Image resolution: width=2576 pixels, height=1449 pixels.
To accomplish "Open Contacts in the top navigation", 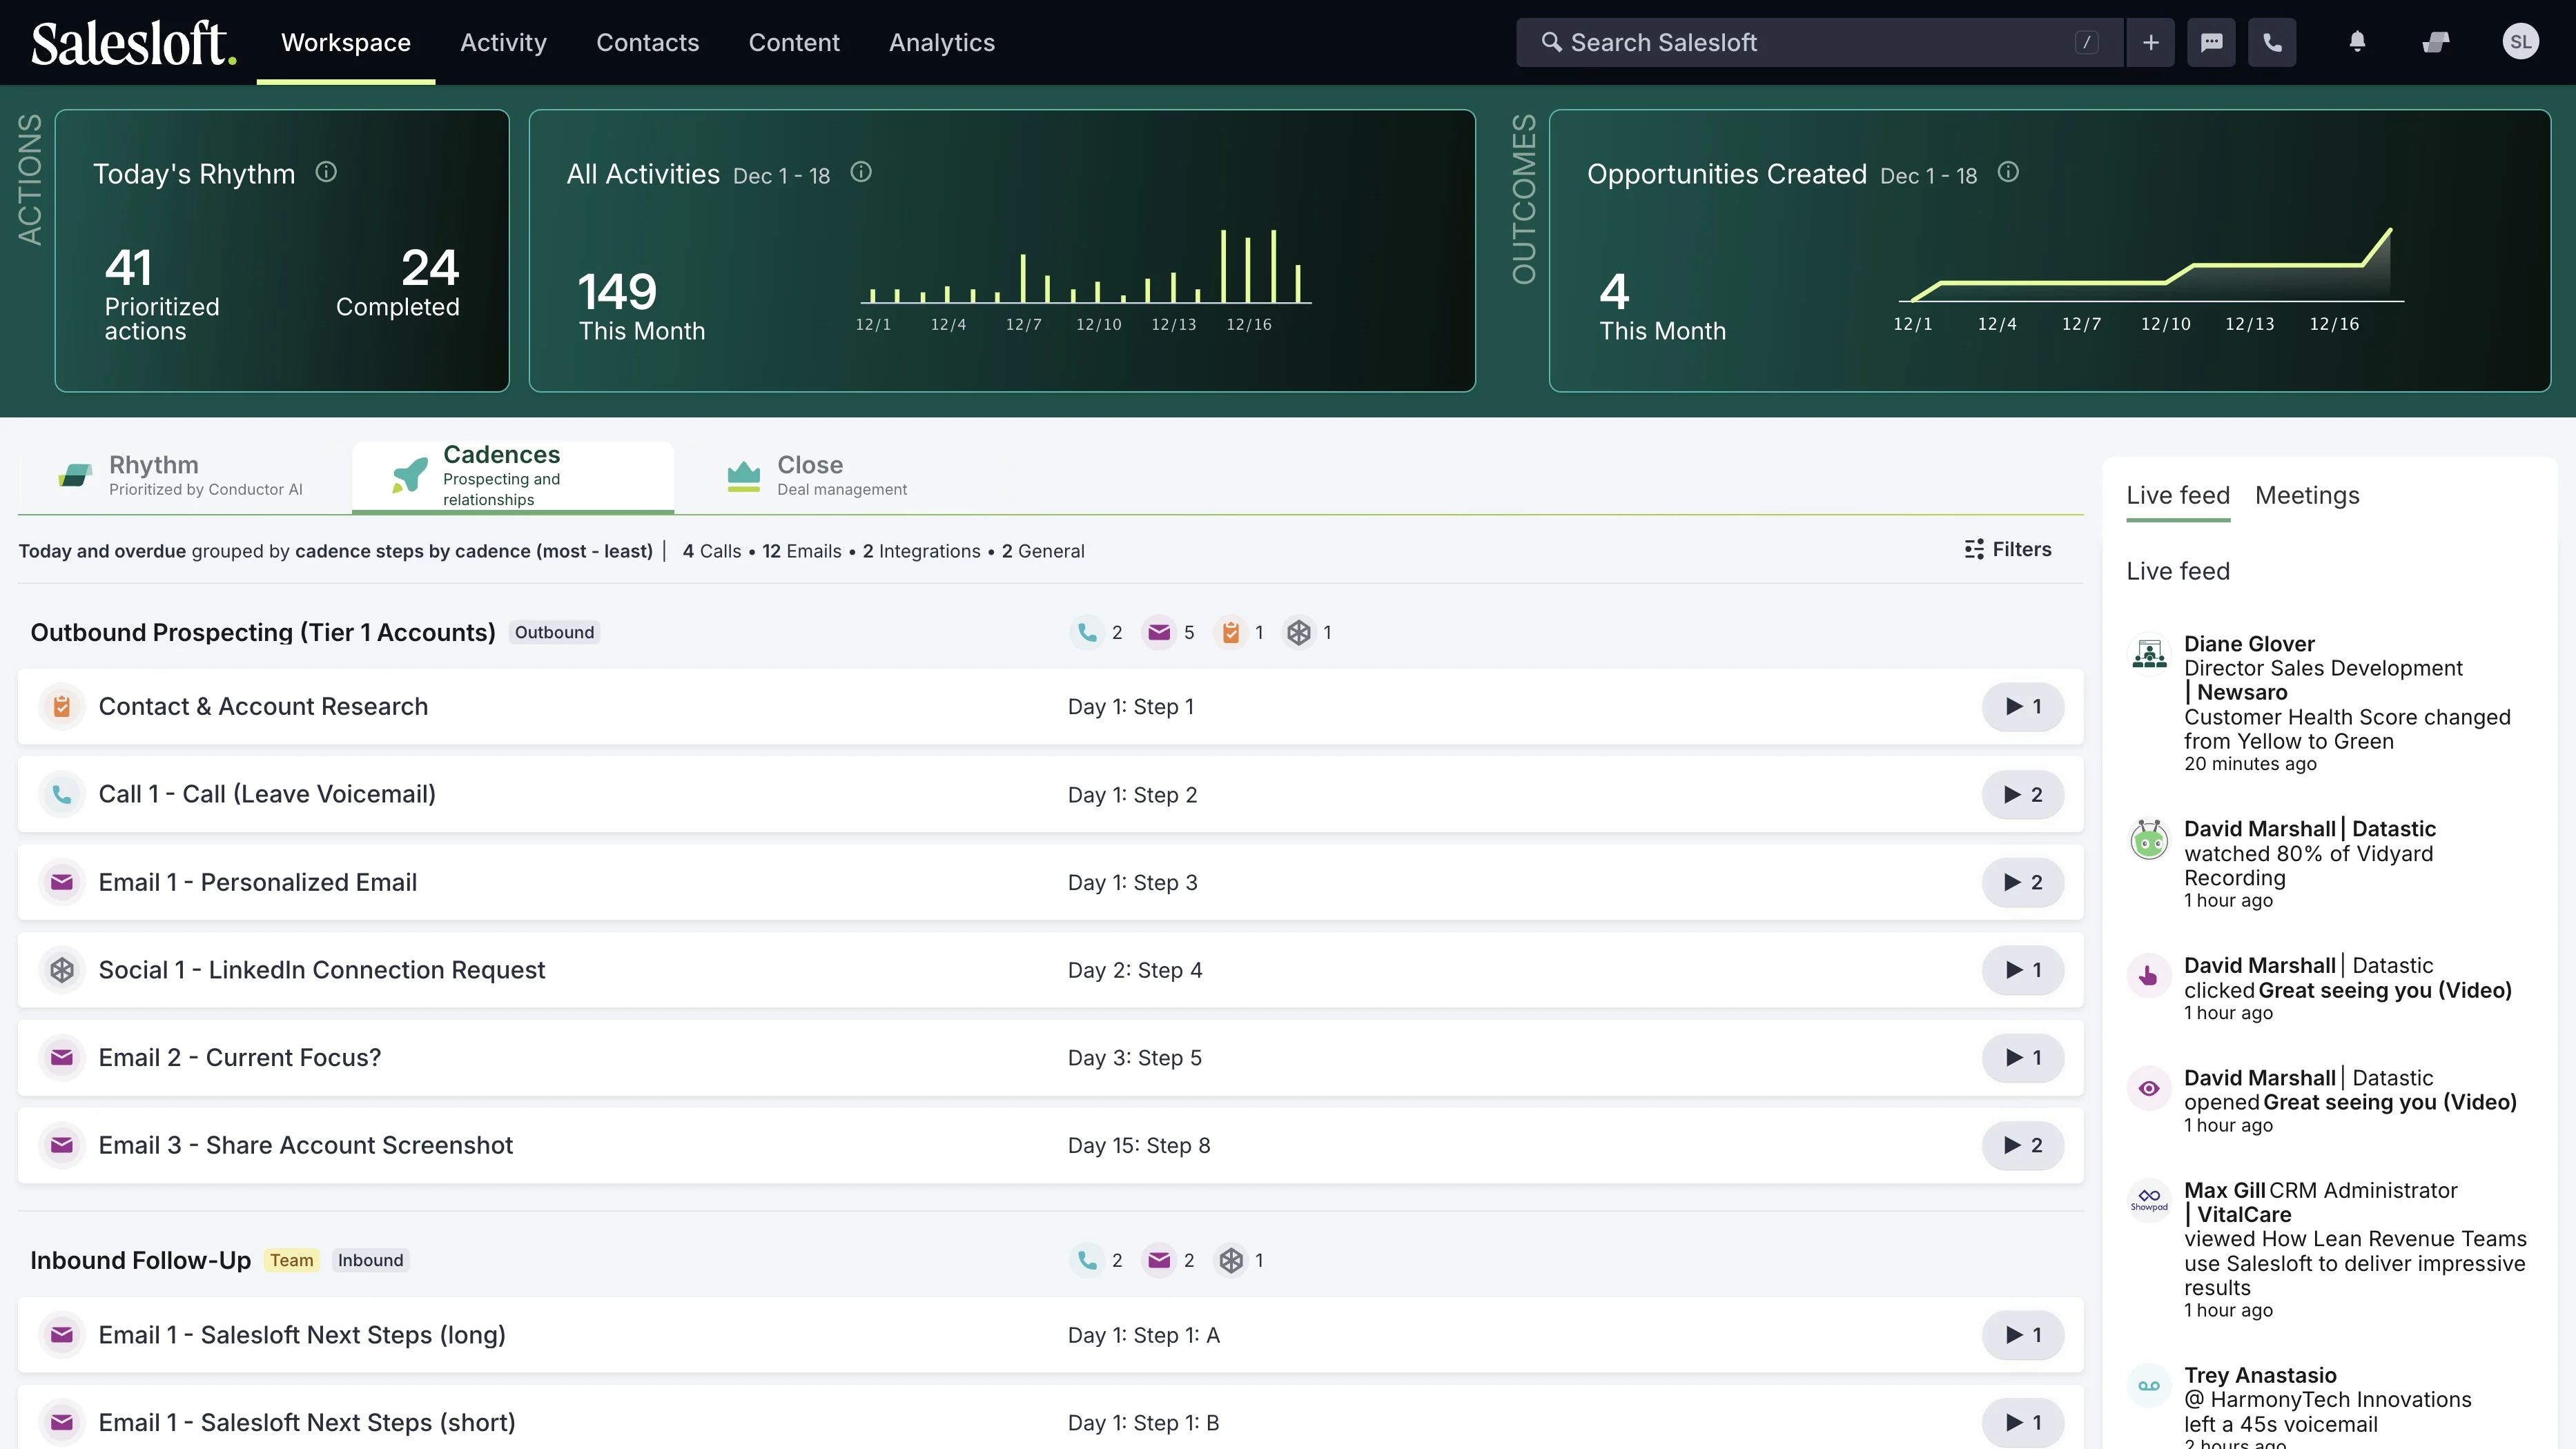I will (x=647, y=42).
